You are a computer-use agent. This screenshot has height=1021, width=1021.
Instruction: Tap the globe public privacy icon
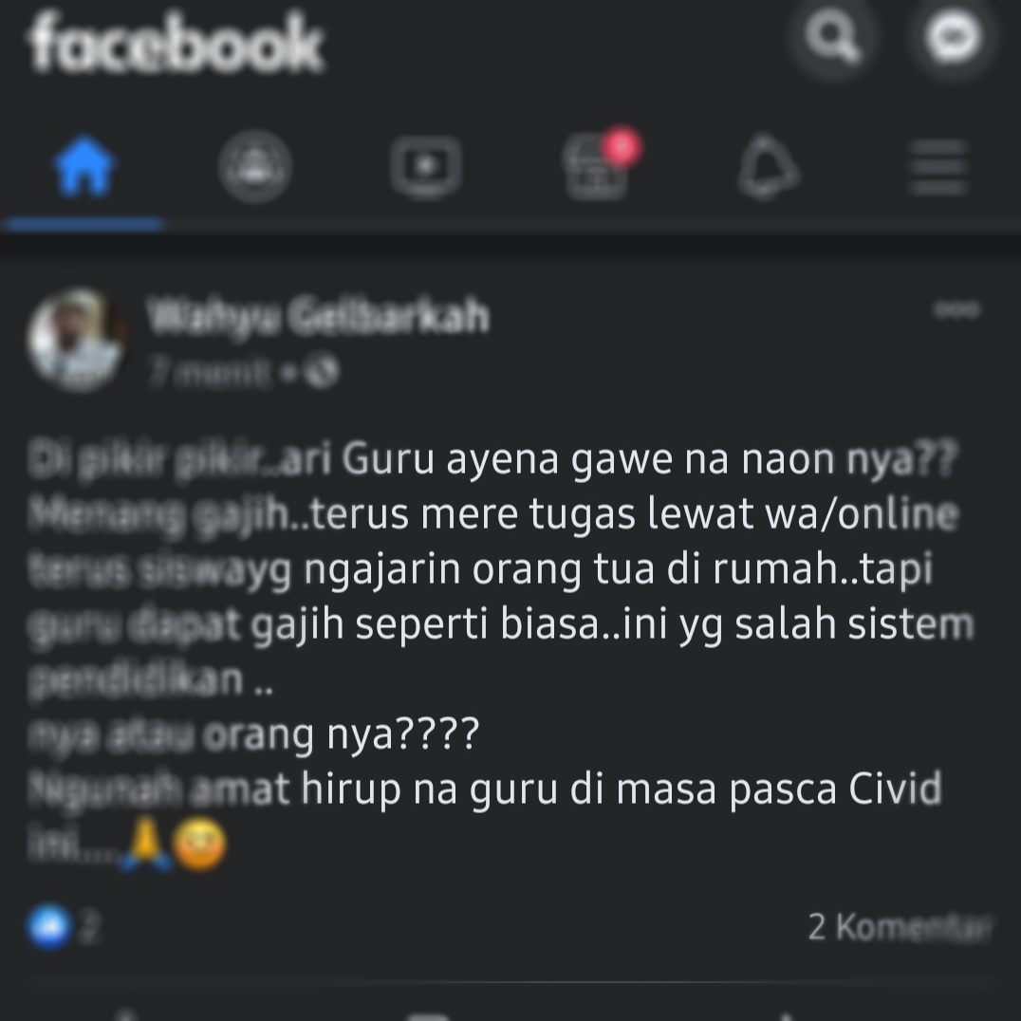point(323,373)
